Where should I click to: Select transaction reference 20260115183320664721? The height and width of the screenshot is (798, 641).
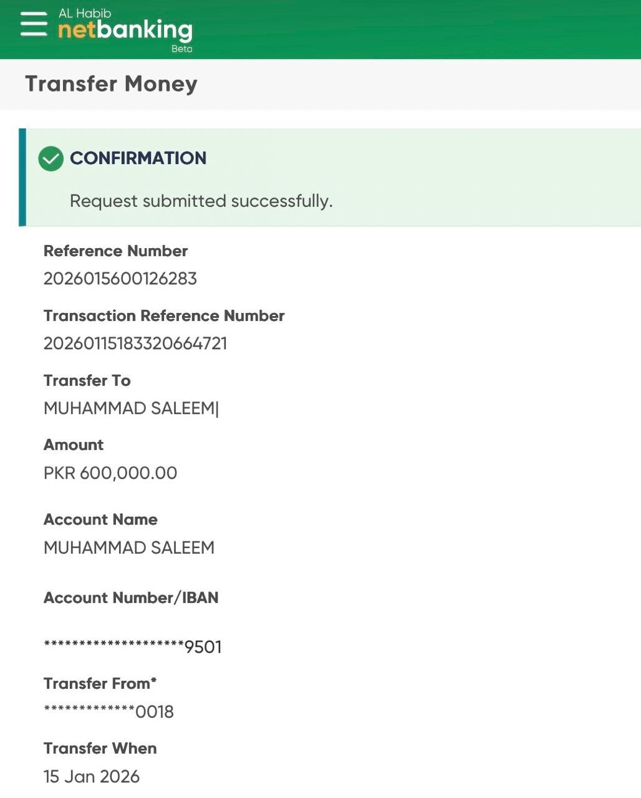pos(135,344)
